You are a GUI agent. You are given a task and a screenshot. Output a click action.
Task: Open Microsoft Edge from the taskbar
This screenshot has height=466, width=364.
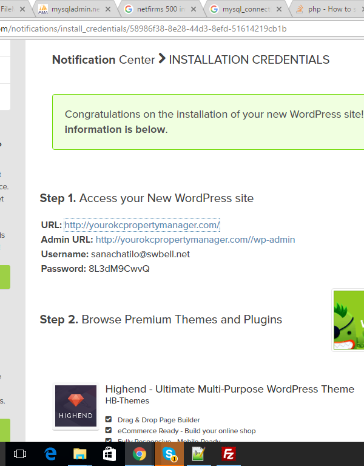point(50,454)
